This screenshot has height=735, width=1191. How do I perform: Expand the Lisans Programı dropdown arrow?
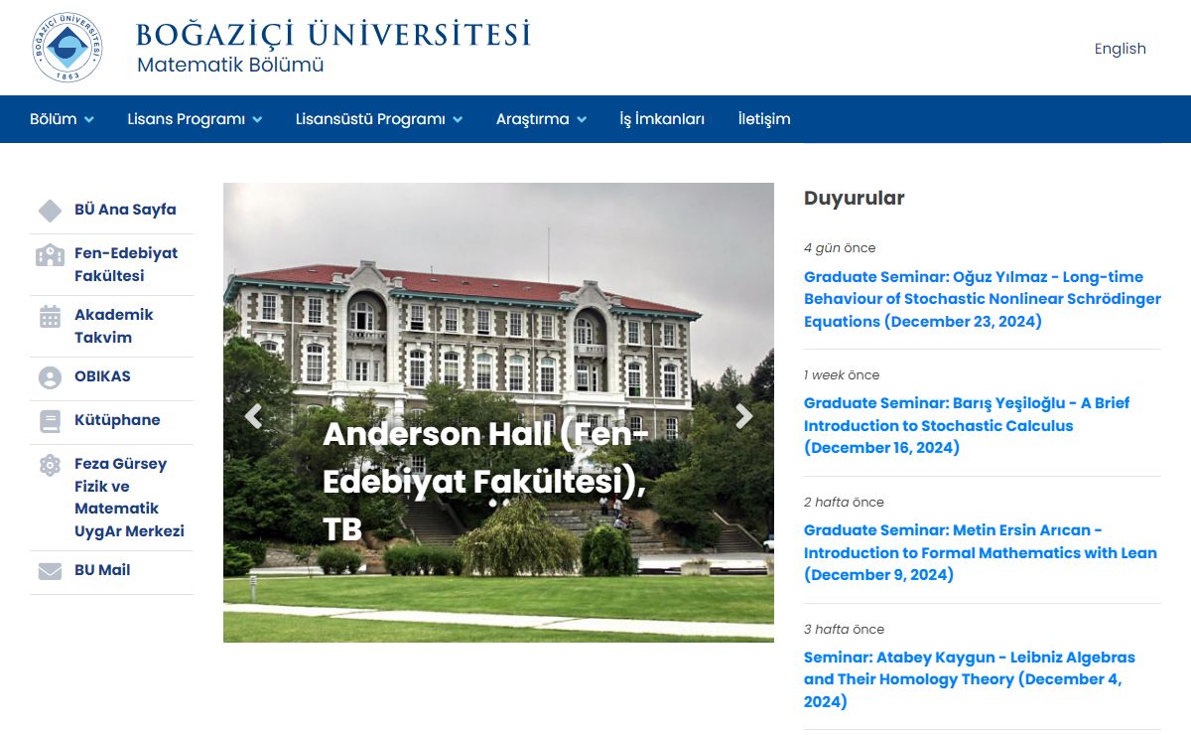[257, 119]
